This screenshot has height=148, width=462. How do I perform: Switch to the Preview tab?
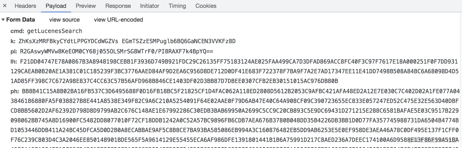click(x=86, y=6)
